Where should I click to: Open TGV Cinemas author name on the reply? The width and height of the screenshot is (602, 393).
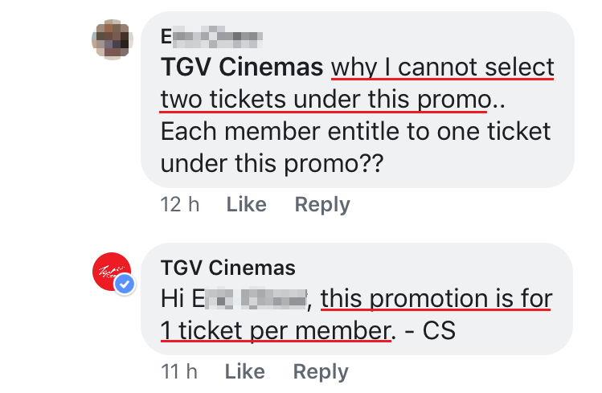[228, 268]
